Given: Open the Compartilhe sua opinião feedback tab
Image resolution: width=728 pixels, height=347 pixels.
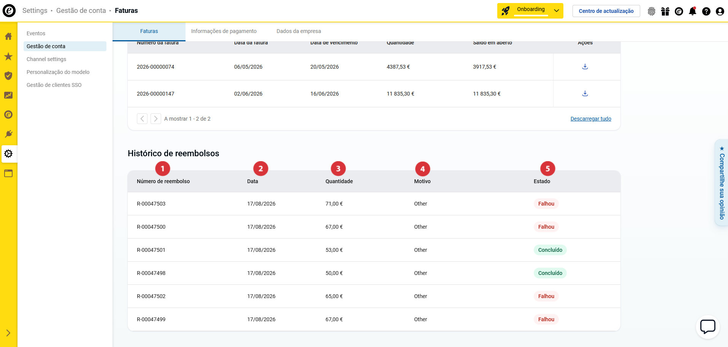Looking at the screenshot, I should [x=722, y=183].
